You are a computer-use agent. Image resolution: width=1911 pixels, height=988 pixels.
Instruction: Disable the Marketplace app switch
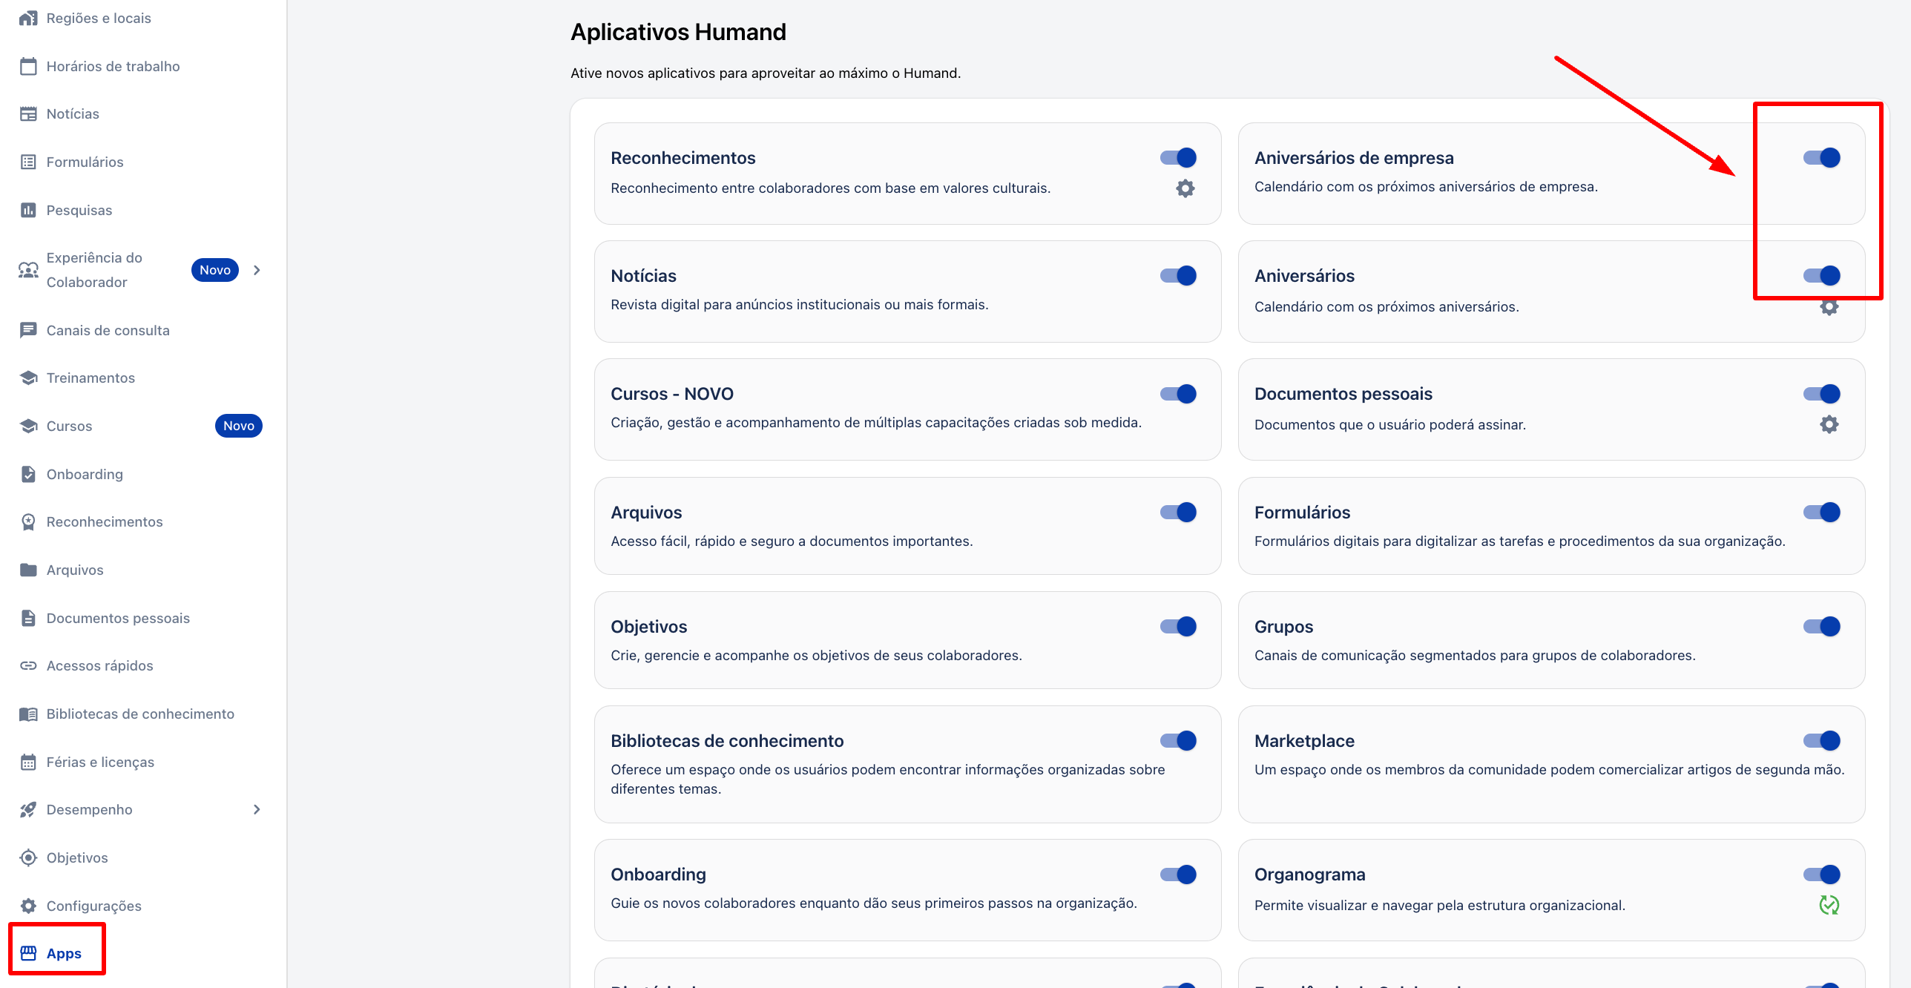tap(1822, 740)
